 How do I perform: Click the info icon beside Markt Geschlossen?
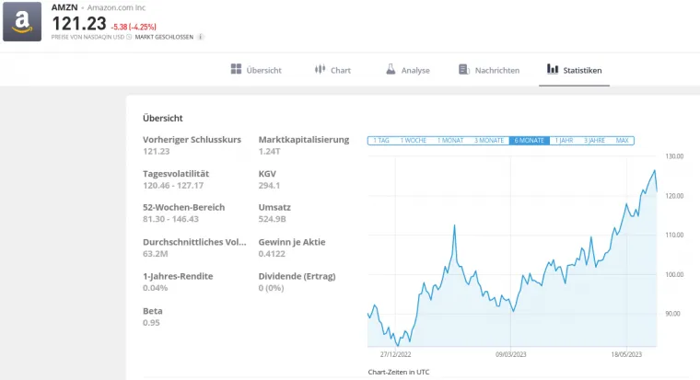click(x=201, y=37)
